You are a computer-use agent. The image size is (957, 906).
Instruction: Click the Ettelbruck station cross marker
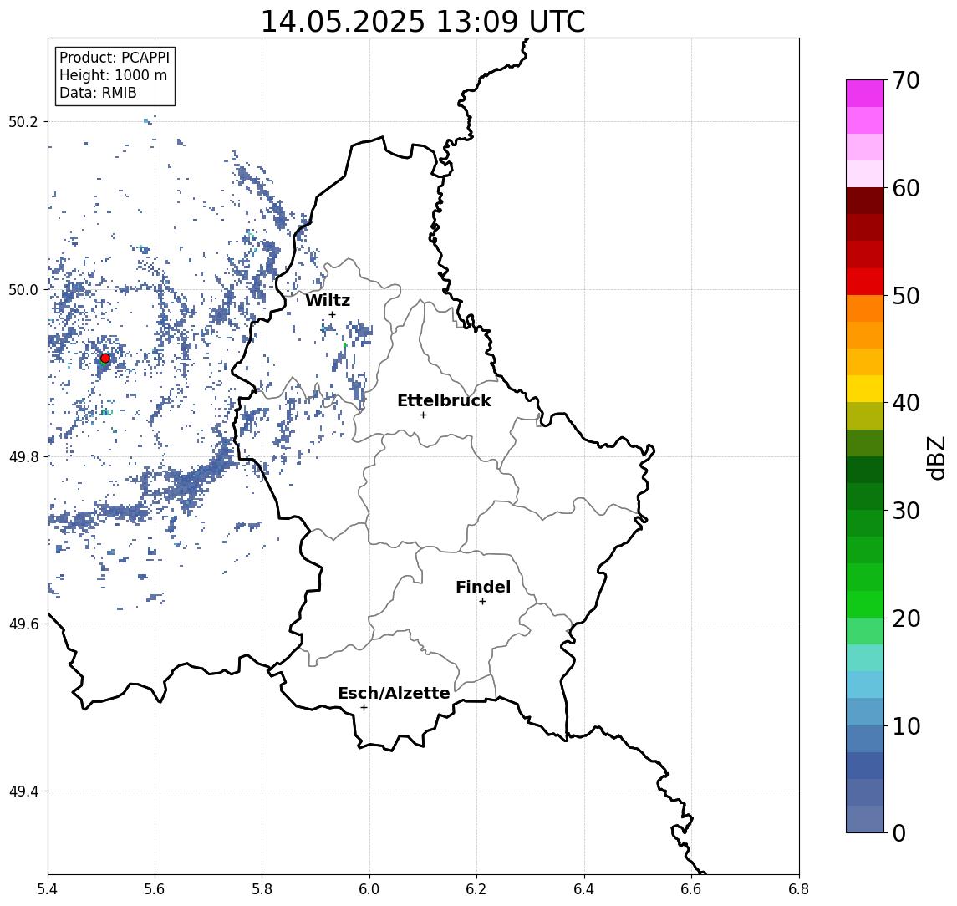click(x=423, y=415)
